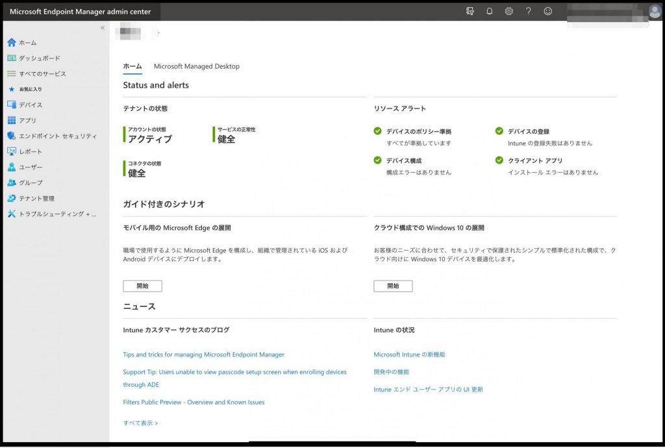Click green check beside デバイス構成
Viewport: 665px width, 448px height.
(x=377, y=160)
